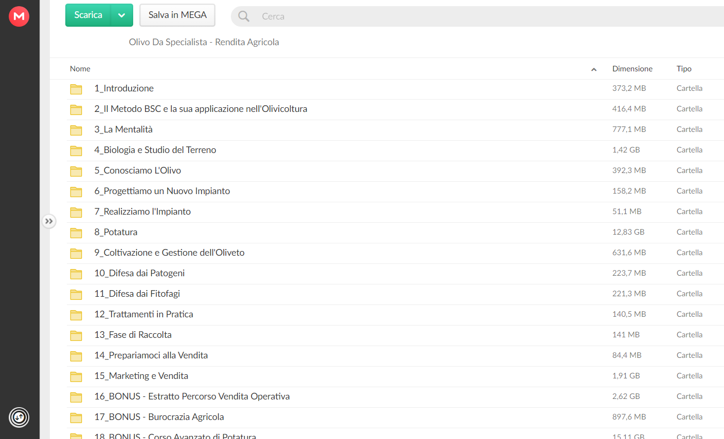Click the MEGA logo icon

pyautogui.click(x=19, y=16)
